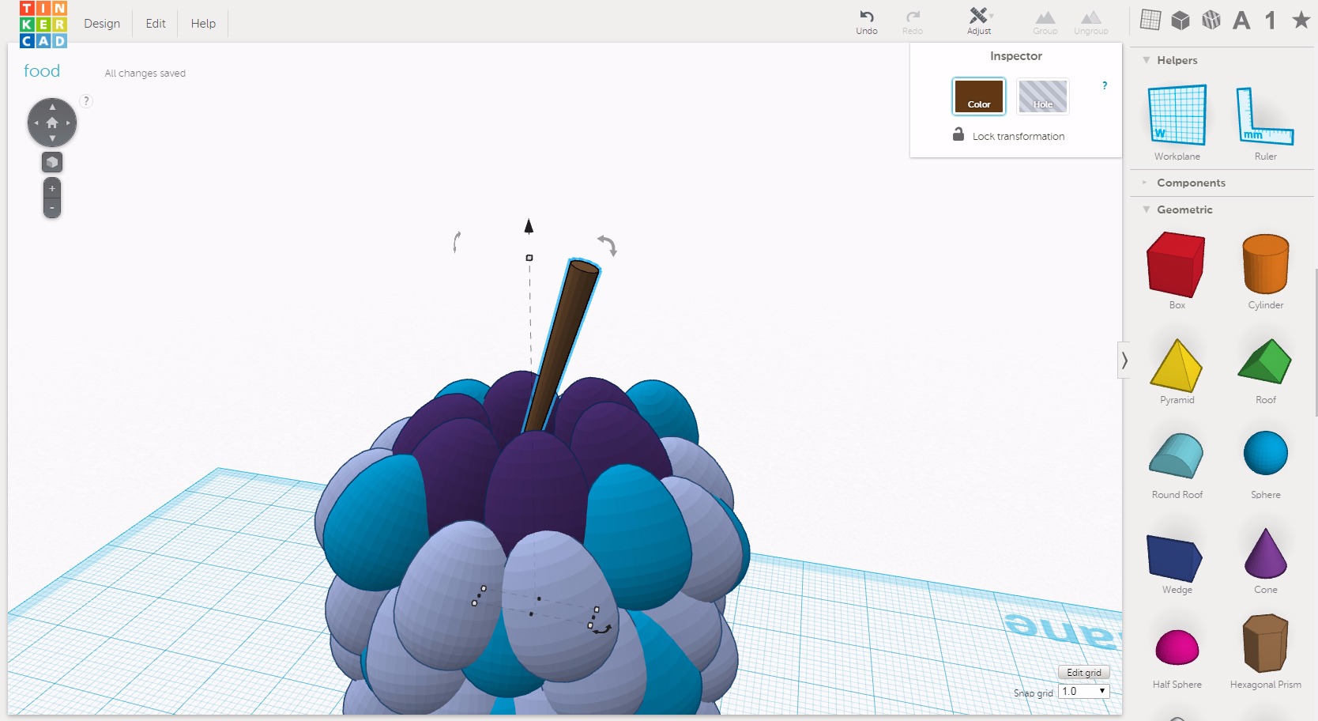
Task: Click the left curved rotation handle
Action: (457, 242)
